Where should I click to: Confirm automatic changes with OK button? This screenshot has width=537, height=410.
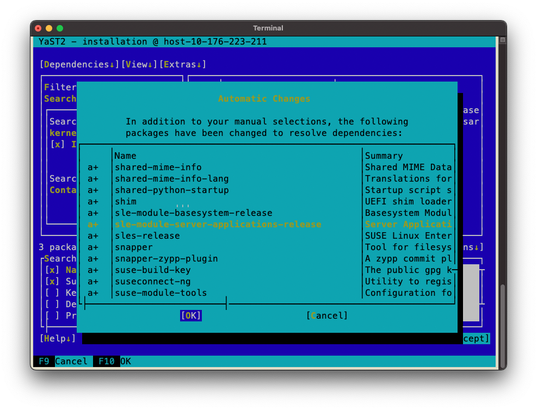tap(191, 316)
